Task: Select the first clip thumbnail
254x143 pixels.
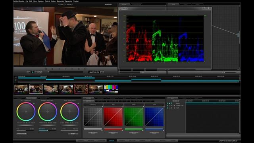Action: tap(21, 89)
